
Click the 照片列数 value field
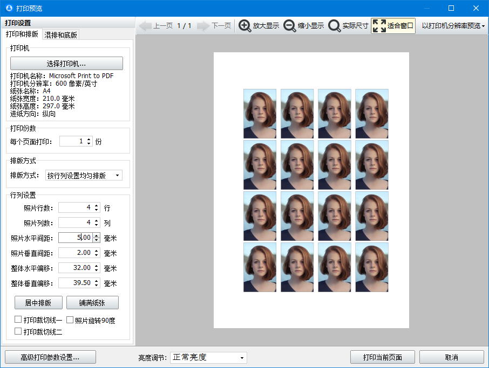[x=76, y=223]
